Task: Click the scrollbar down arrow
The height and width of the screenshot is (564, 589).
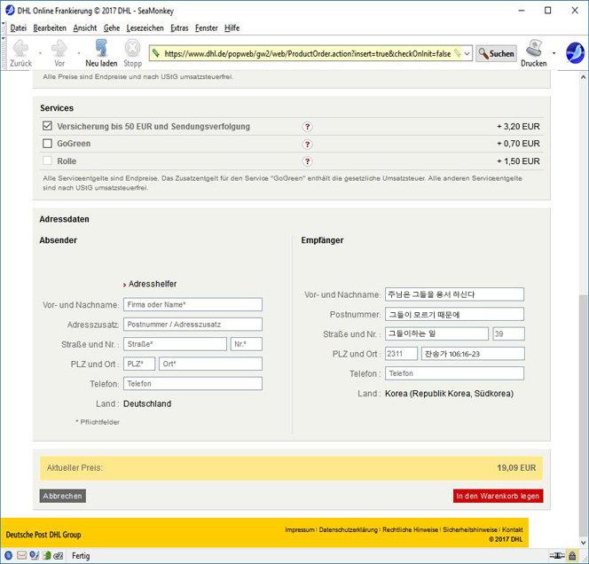Action: click(x=583, y=543)
